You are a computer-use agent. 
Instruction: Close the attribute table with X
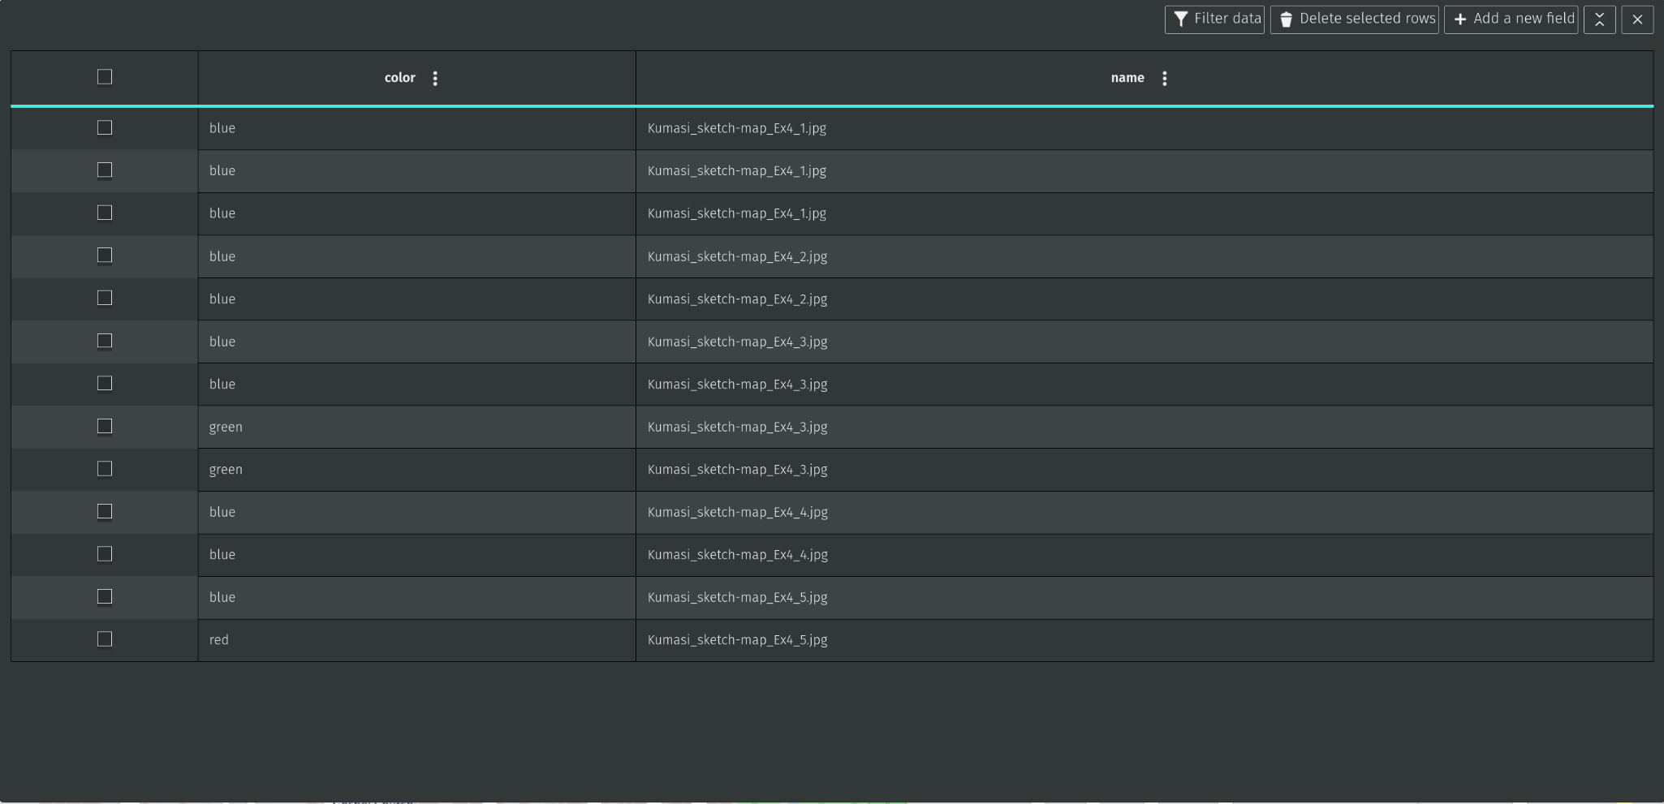pos(1637,19)
